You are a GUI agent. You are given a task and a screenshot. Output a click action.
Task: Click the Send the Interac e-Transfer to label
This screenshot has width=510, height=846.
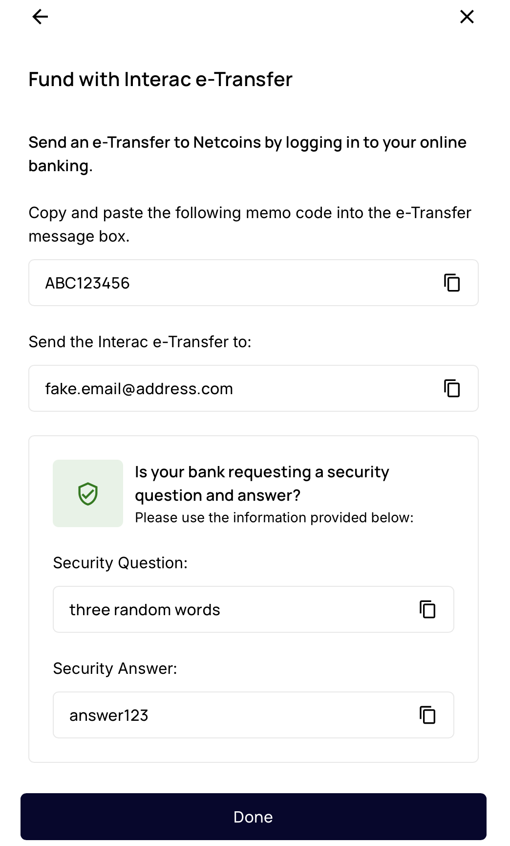coord(140,342)
